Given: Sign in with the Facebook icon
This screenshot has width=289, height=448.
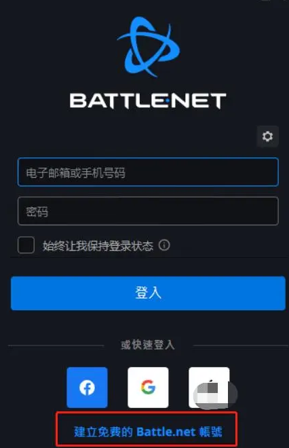Looking at the screenshot, I should coord(87,388).
